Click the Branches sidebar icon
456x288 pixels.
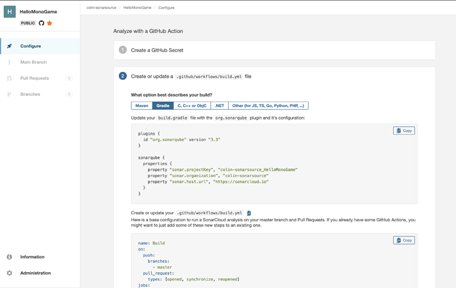tap(9, 94)
